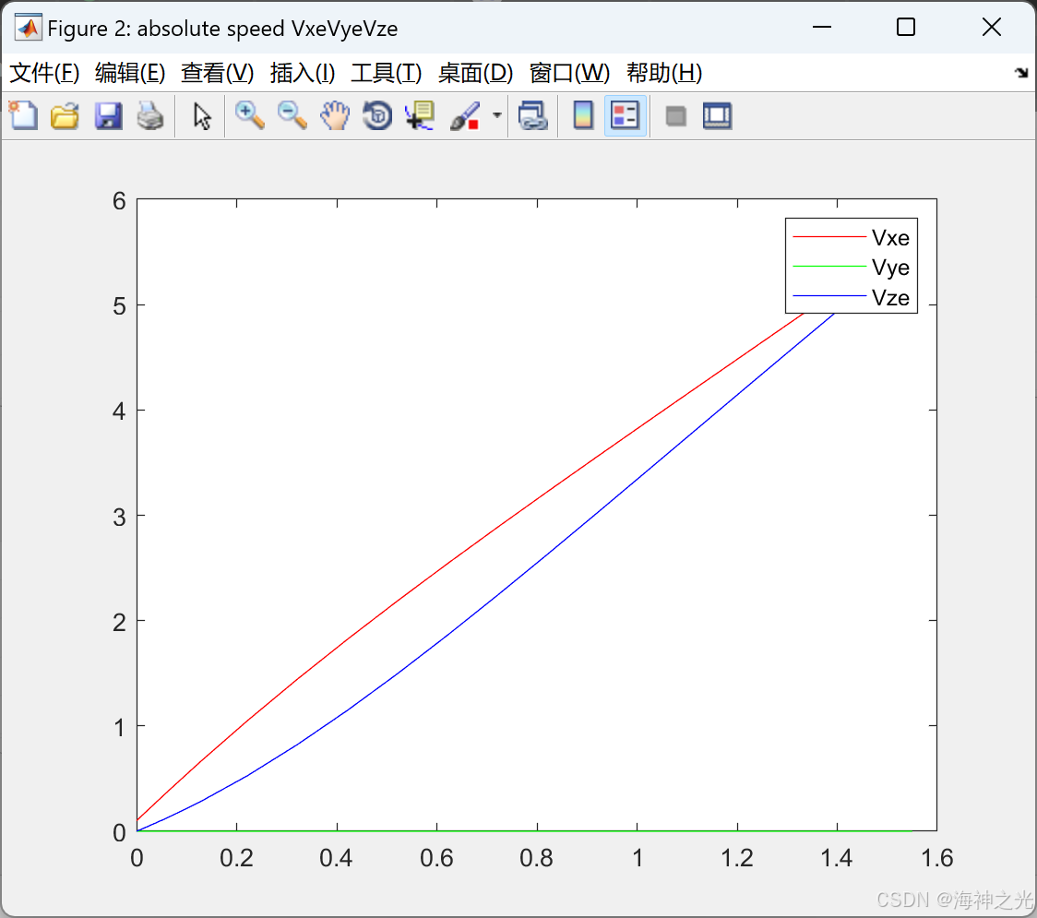Viewport: 1037px width, 918px height.
Task: Click the Show Plot Tools and Dock icon
Action: tap(717, 115)
